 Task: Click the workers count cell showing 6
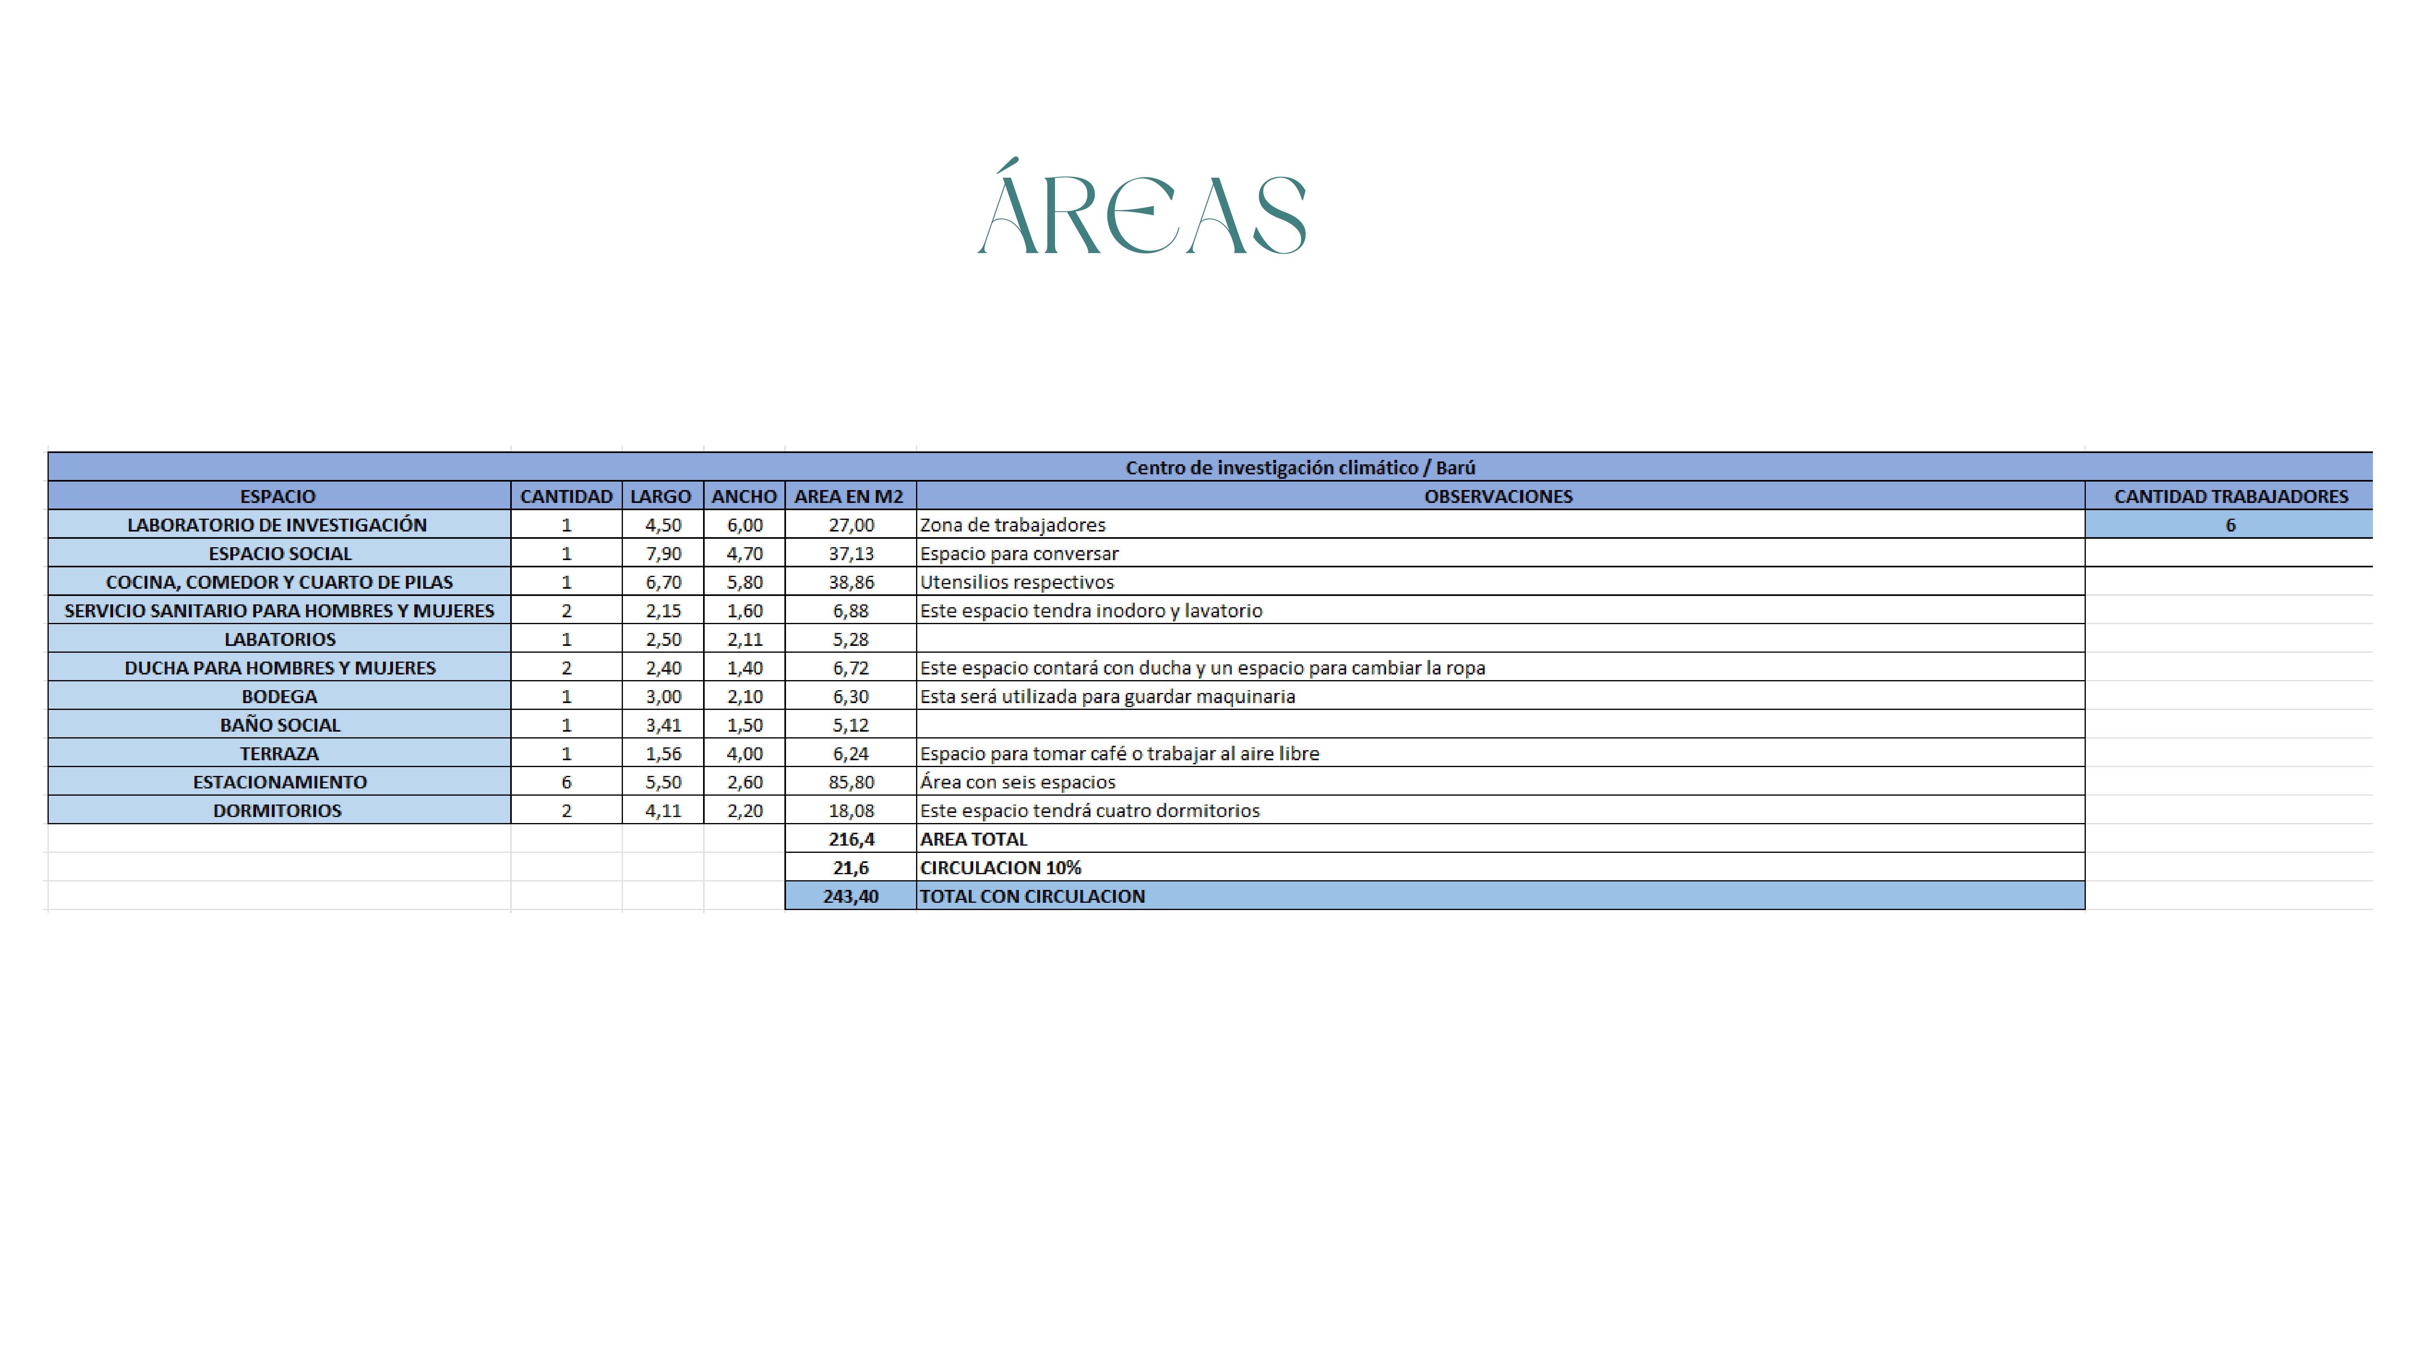pos(2230,525)
